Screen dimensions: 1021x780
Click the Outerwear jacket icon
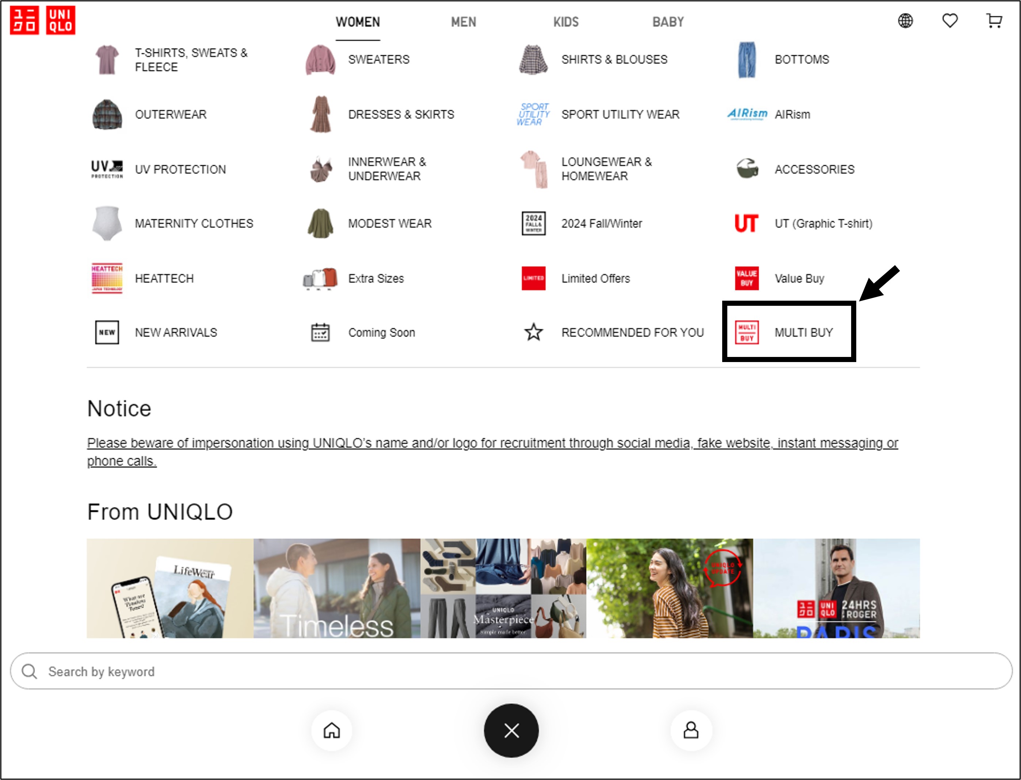pyautogui.click(x=107, y=114)
